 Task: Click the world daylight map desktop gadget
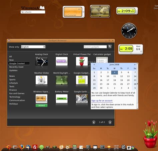(x=100, y=11)
